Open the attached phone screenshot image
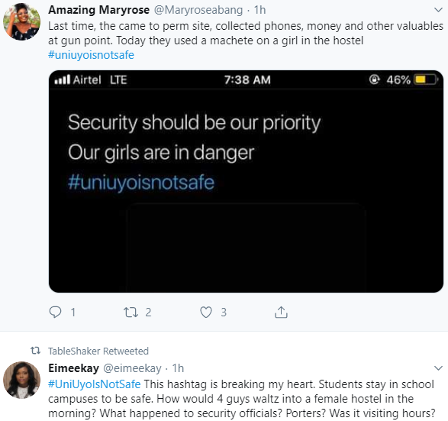The width and height of the screenshot is (448, 421). (x=246, y=181)
